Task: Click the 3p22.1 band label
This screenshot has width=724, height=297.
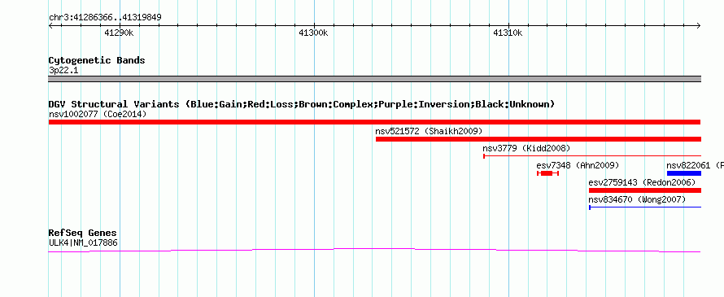Action: 63,71
